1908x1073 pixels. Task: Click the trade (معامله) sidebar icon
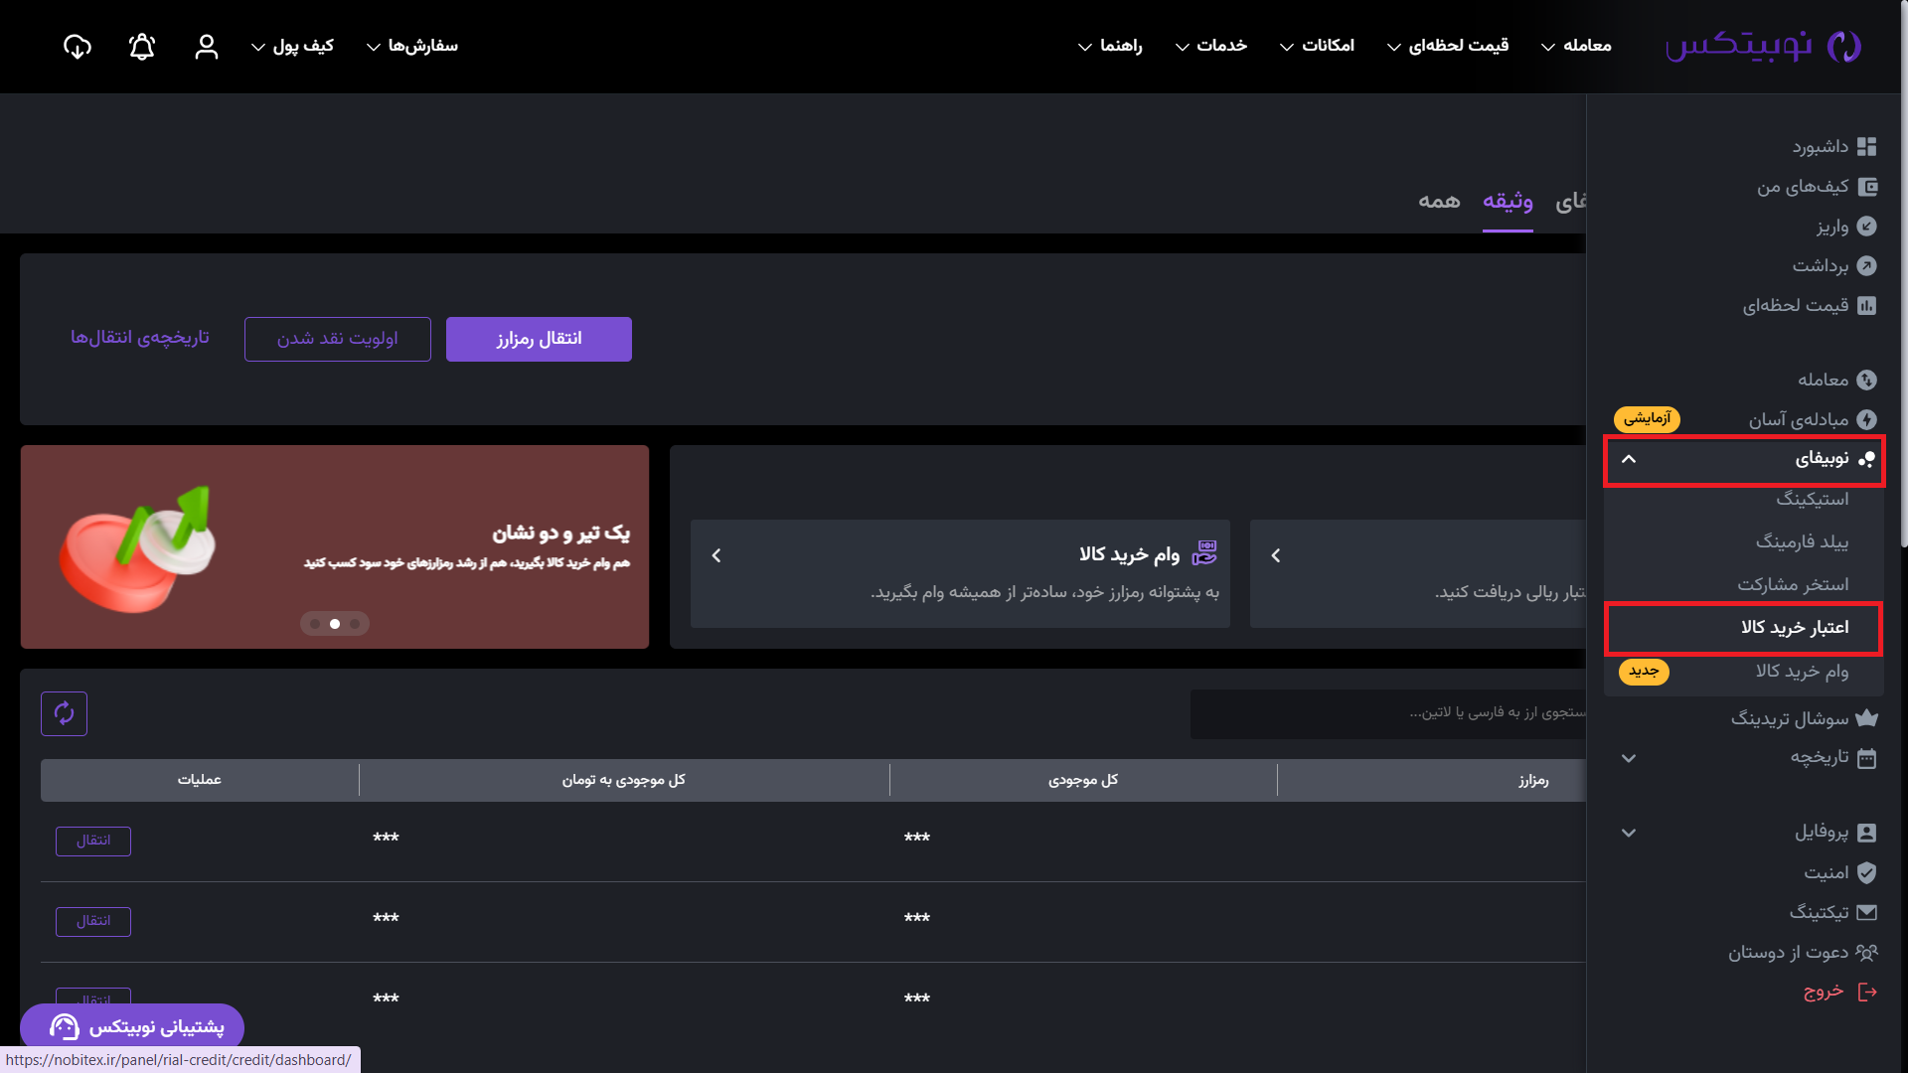tap(1867, 380)
